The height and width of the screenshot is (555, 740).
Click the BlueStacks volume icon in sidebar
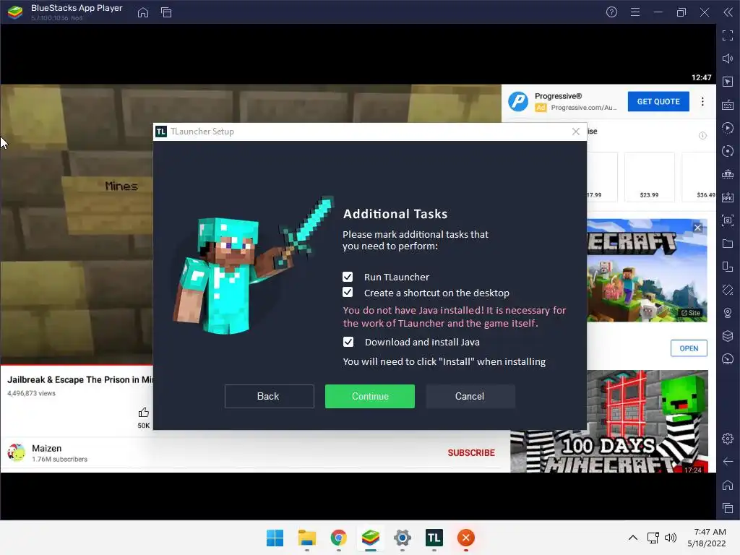click(x=727, y=59)
